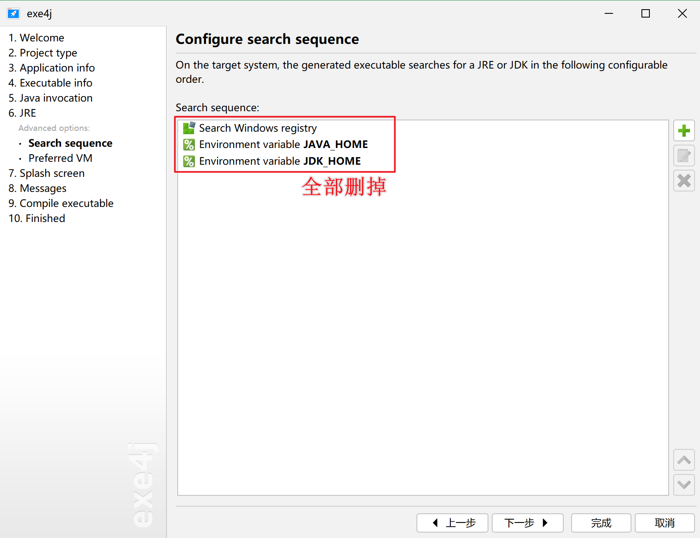Screen dimensions: 700x538
Task: Open step 2. Project type
Action: coord(43,53)
